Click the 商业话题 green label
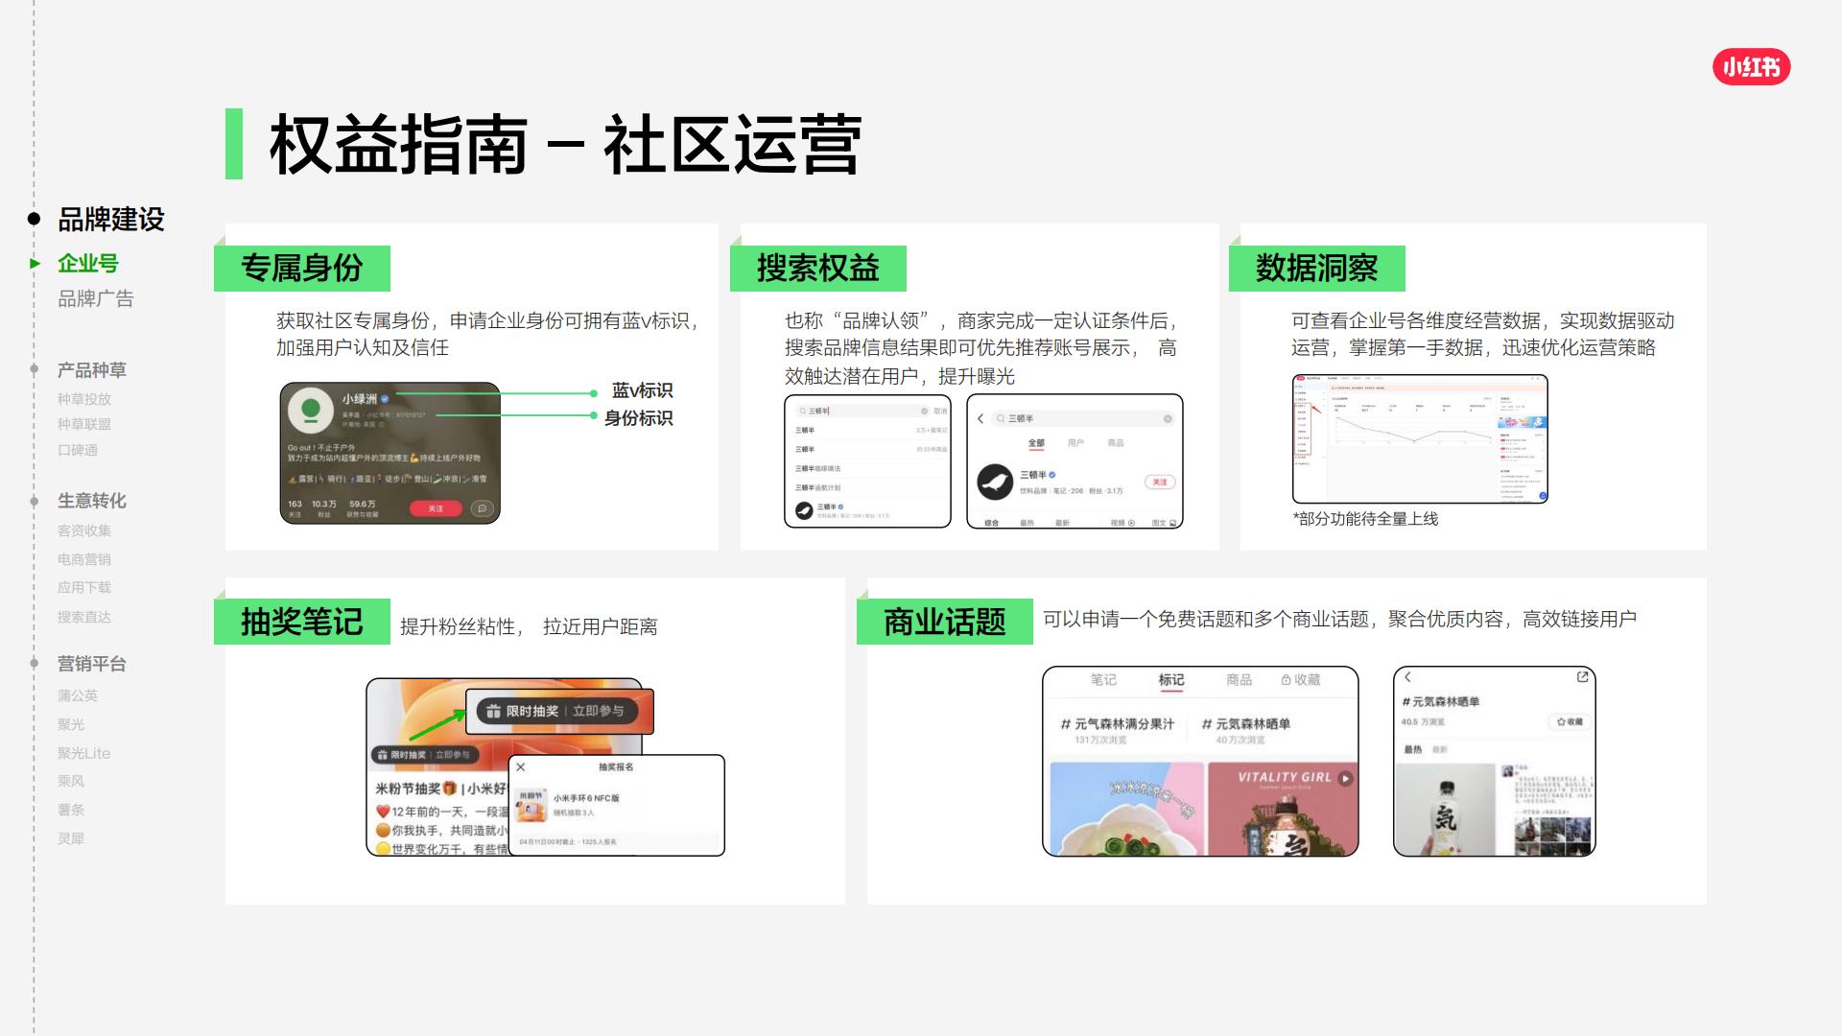The height and width of the screenshot is (1036, 1842). pyautogui.click(x=945, y=622)
